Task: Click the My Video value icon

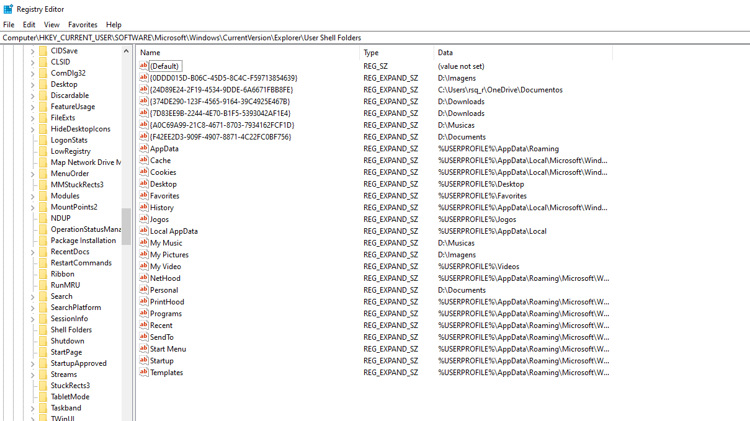Action: coord(144,266)
